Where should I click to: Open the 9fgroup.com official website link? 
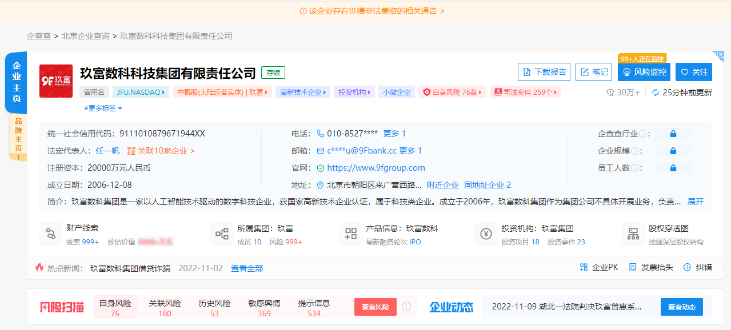[376, 168]
